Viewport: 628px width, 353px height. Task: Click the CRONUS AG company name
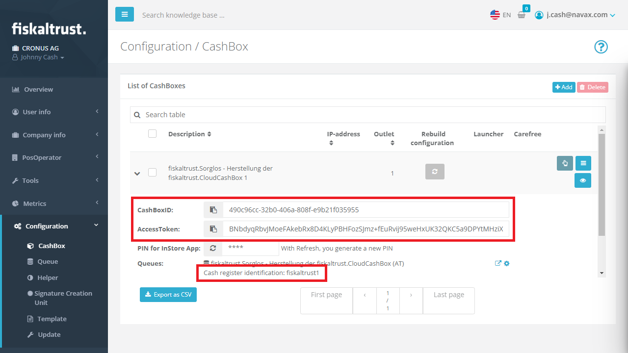click(x=40, y=48)
